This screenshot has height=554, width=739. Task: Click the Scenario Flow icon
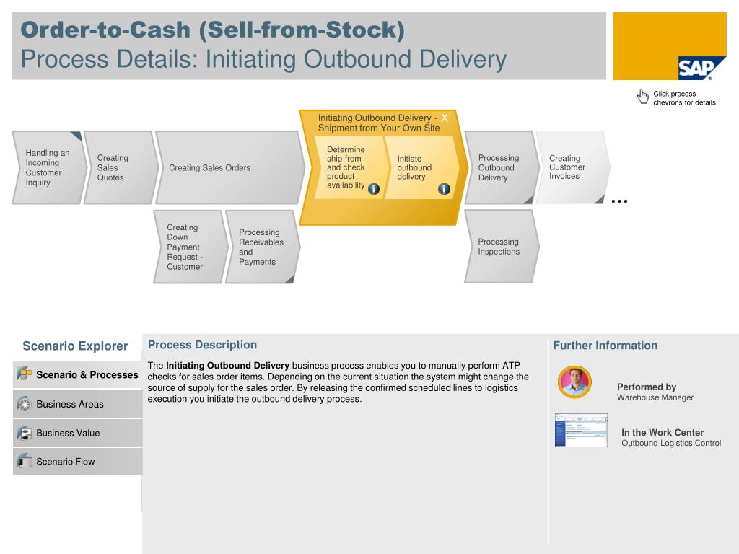click(x=24, y=461)
